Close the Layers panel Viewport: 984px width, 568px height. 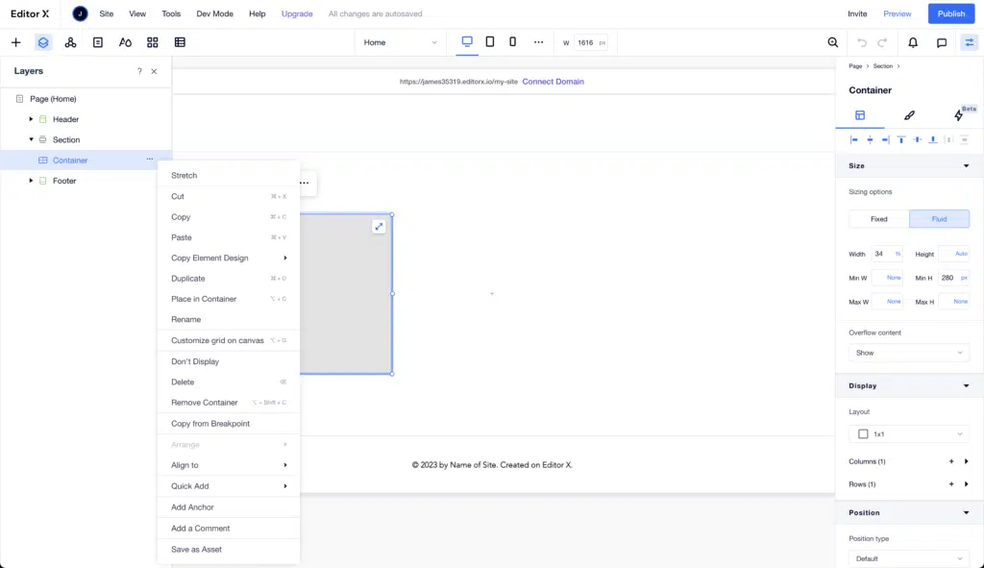pyautogui.click(x=154, y=71)
